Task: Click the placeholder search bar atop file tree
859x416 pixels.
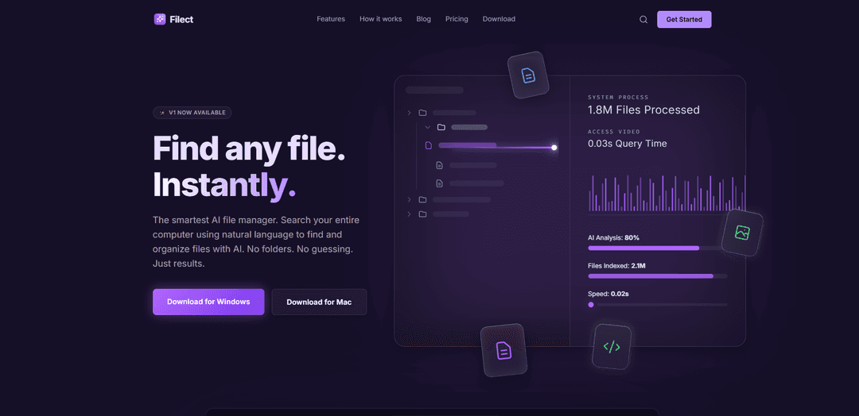Action: (x=434, y=91)
